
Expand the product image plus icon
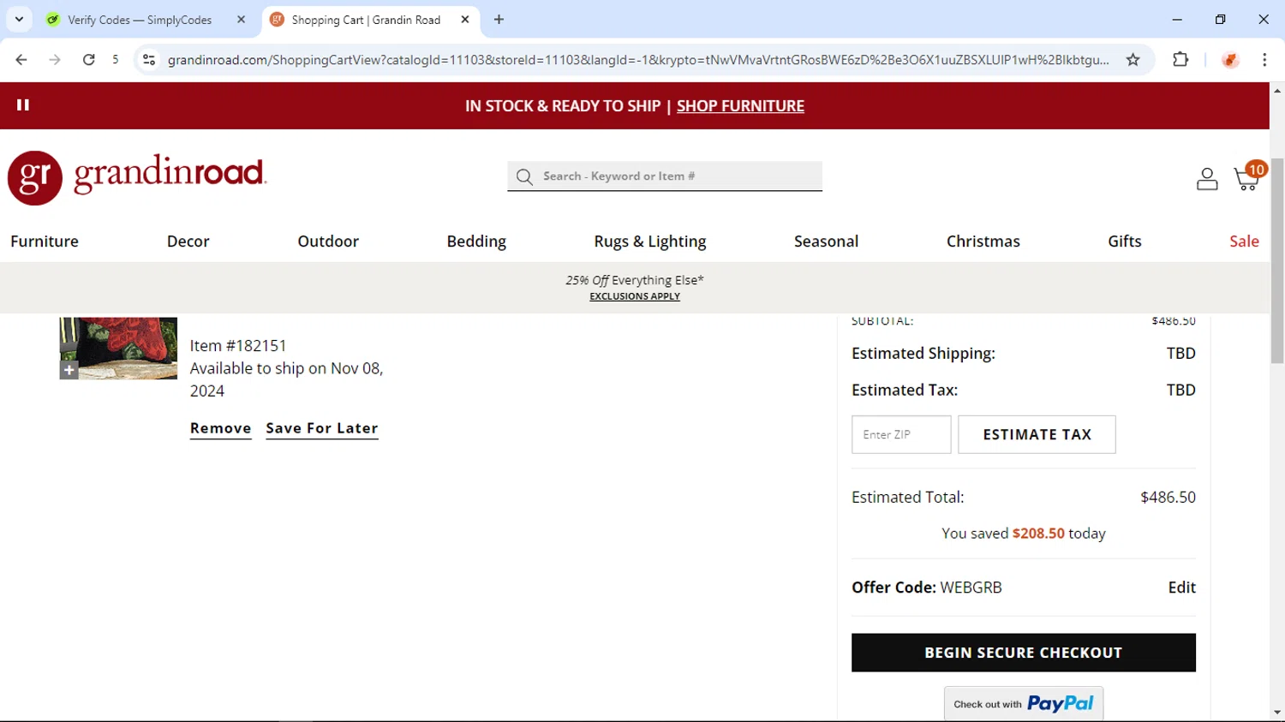pyautogui.click(x=69, y=370)
